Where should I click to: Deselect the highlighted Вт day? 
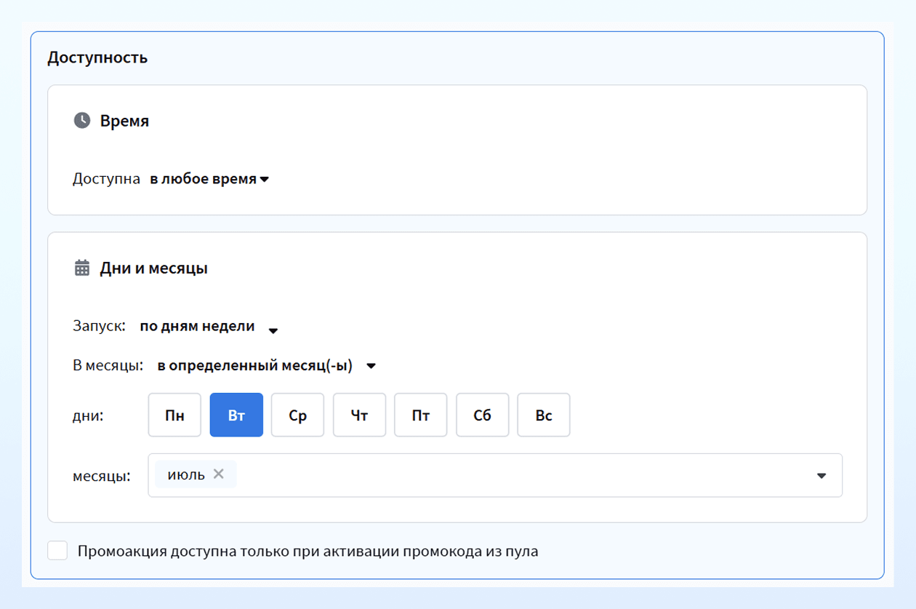pos(236,415)
